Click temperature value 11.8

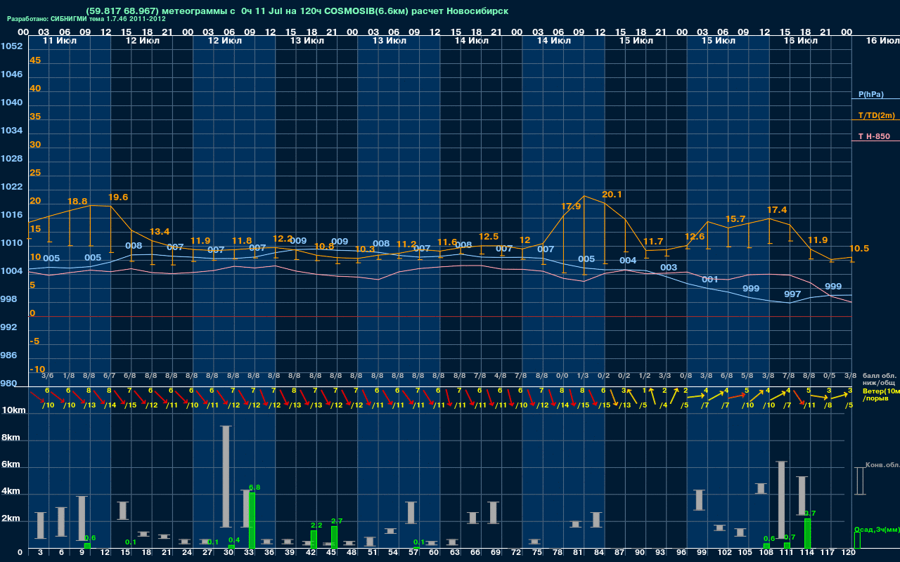tap(242, 241)
